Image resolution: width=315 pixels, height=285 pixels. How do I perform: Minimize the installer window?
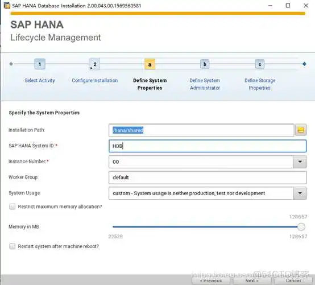coord(271,6)
